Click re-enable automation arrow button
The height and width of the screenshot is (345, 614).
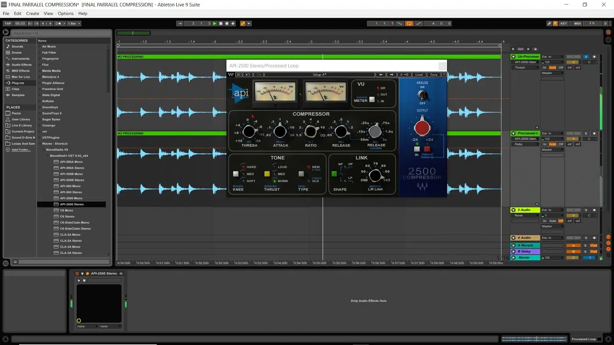(249, 23)
